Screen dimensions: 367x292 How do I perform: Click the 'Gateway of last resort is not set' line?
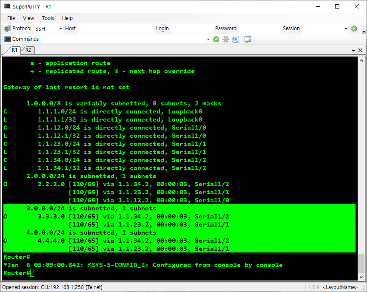point(66,87)
